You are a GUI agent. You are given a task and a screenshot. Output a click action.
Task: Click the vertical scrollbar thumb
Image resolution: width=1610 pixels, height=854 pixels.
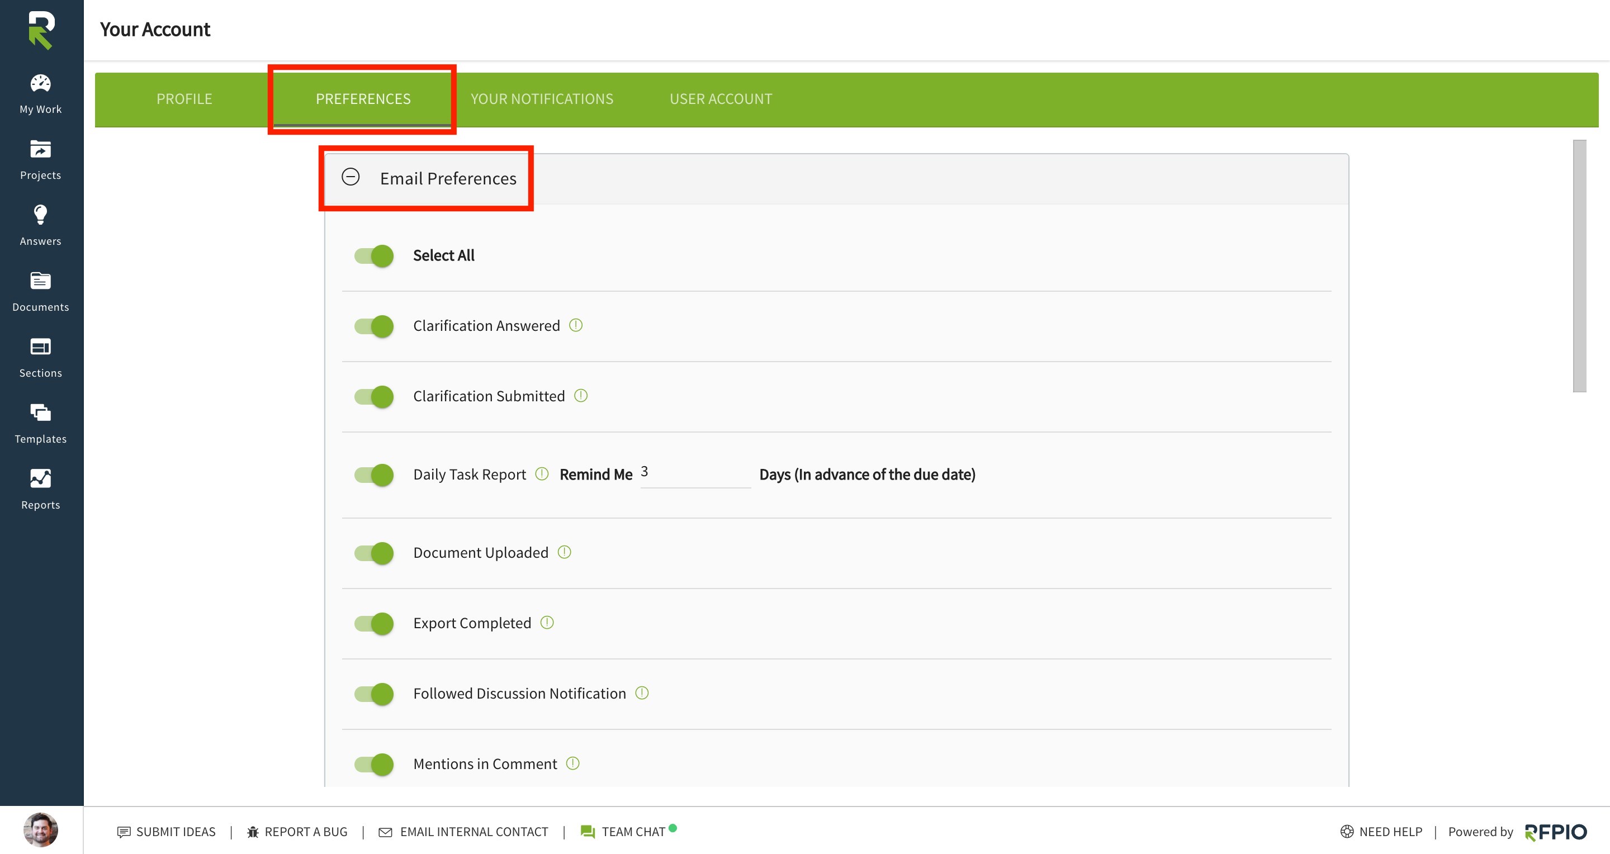pyautogui.click(x=1579, y=265)
